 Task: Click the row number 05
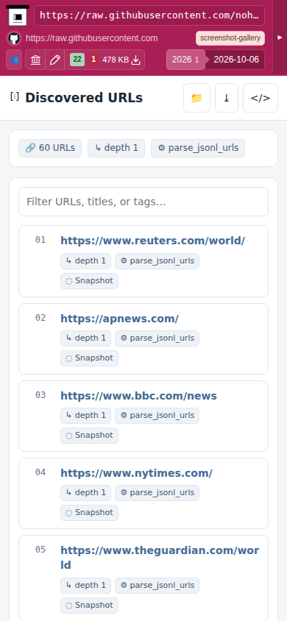click(x=40, y=550)
